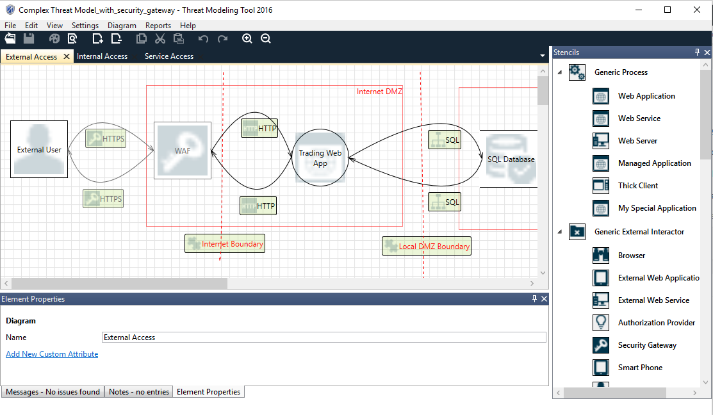The width and height of the screenshot is (713, 415).
Task: Select the Managed Application stencil icon
Action: (x=601, y=163)
